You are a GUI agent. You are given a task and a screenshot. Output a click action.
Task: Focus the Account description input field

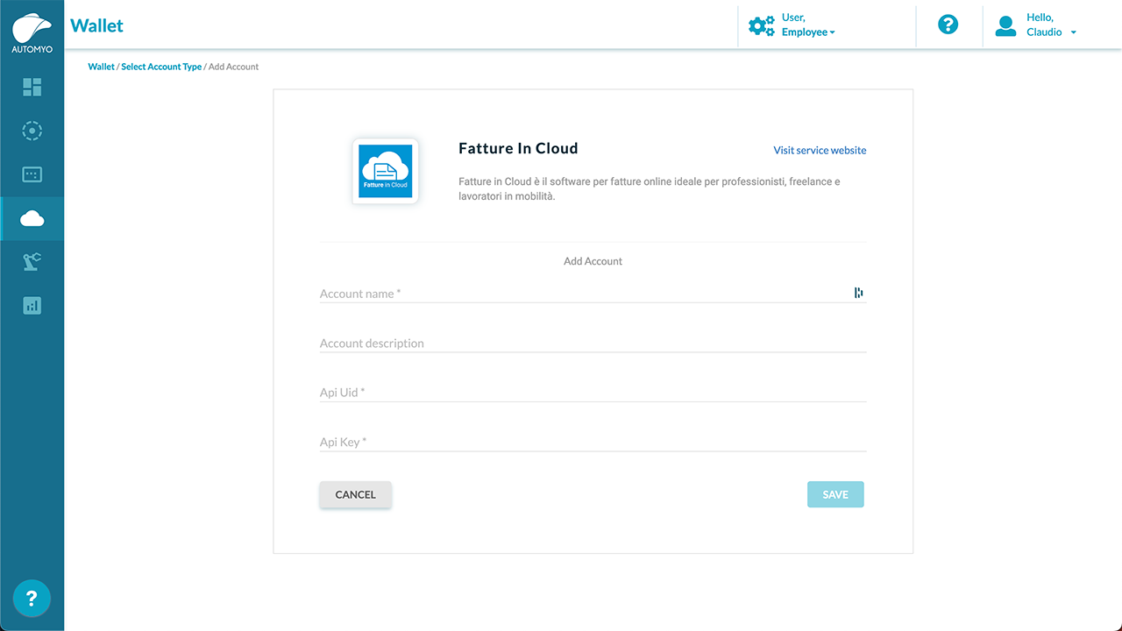click(593, 343)
